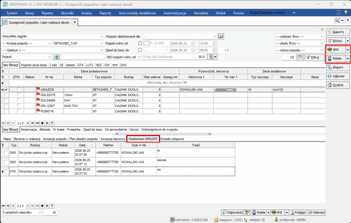Enable the Pojazd wolny od checkbox
This screenshot has height=223, width=351.
click(140, 43)
